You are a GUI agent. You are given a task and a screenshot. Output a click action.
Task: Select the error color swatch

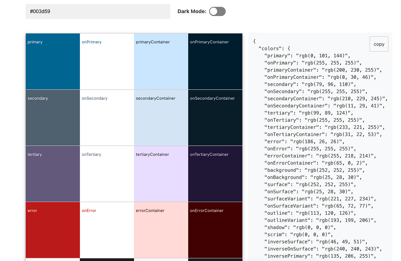pyautogui.click(x=53, y=230)
